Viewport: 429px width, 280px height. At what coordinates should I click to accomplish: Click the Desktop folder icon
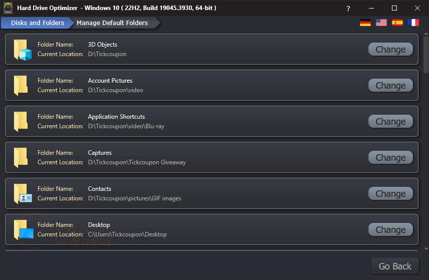[x=23, y=230]
